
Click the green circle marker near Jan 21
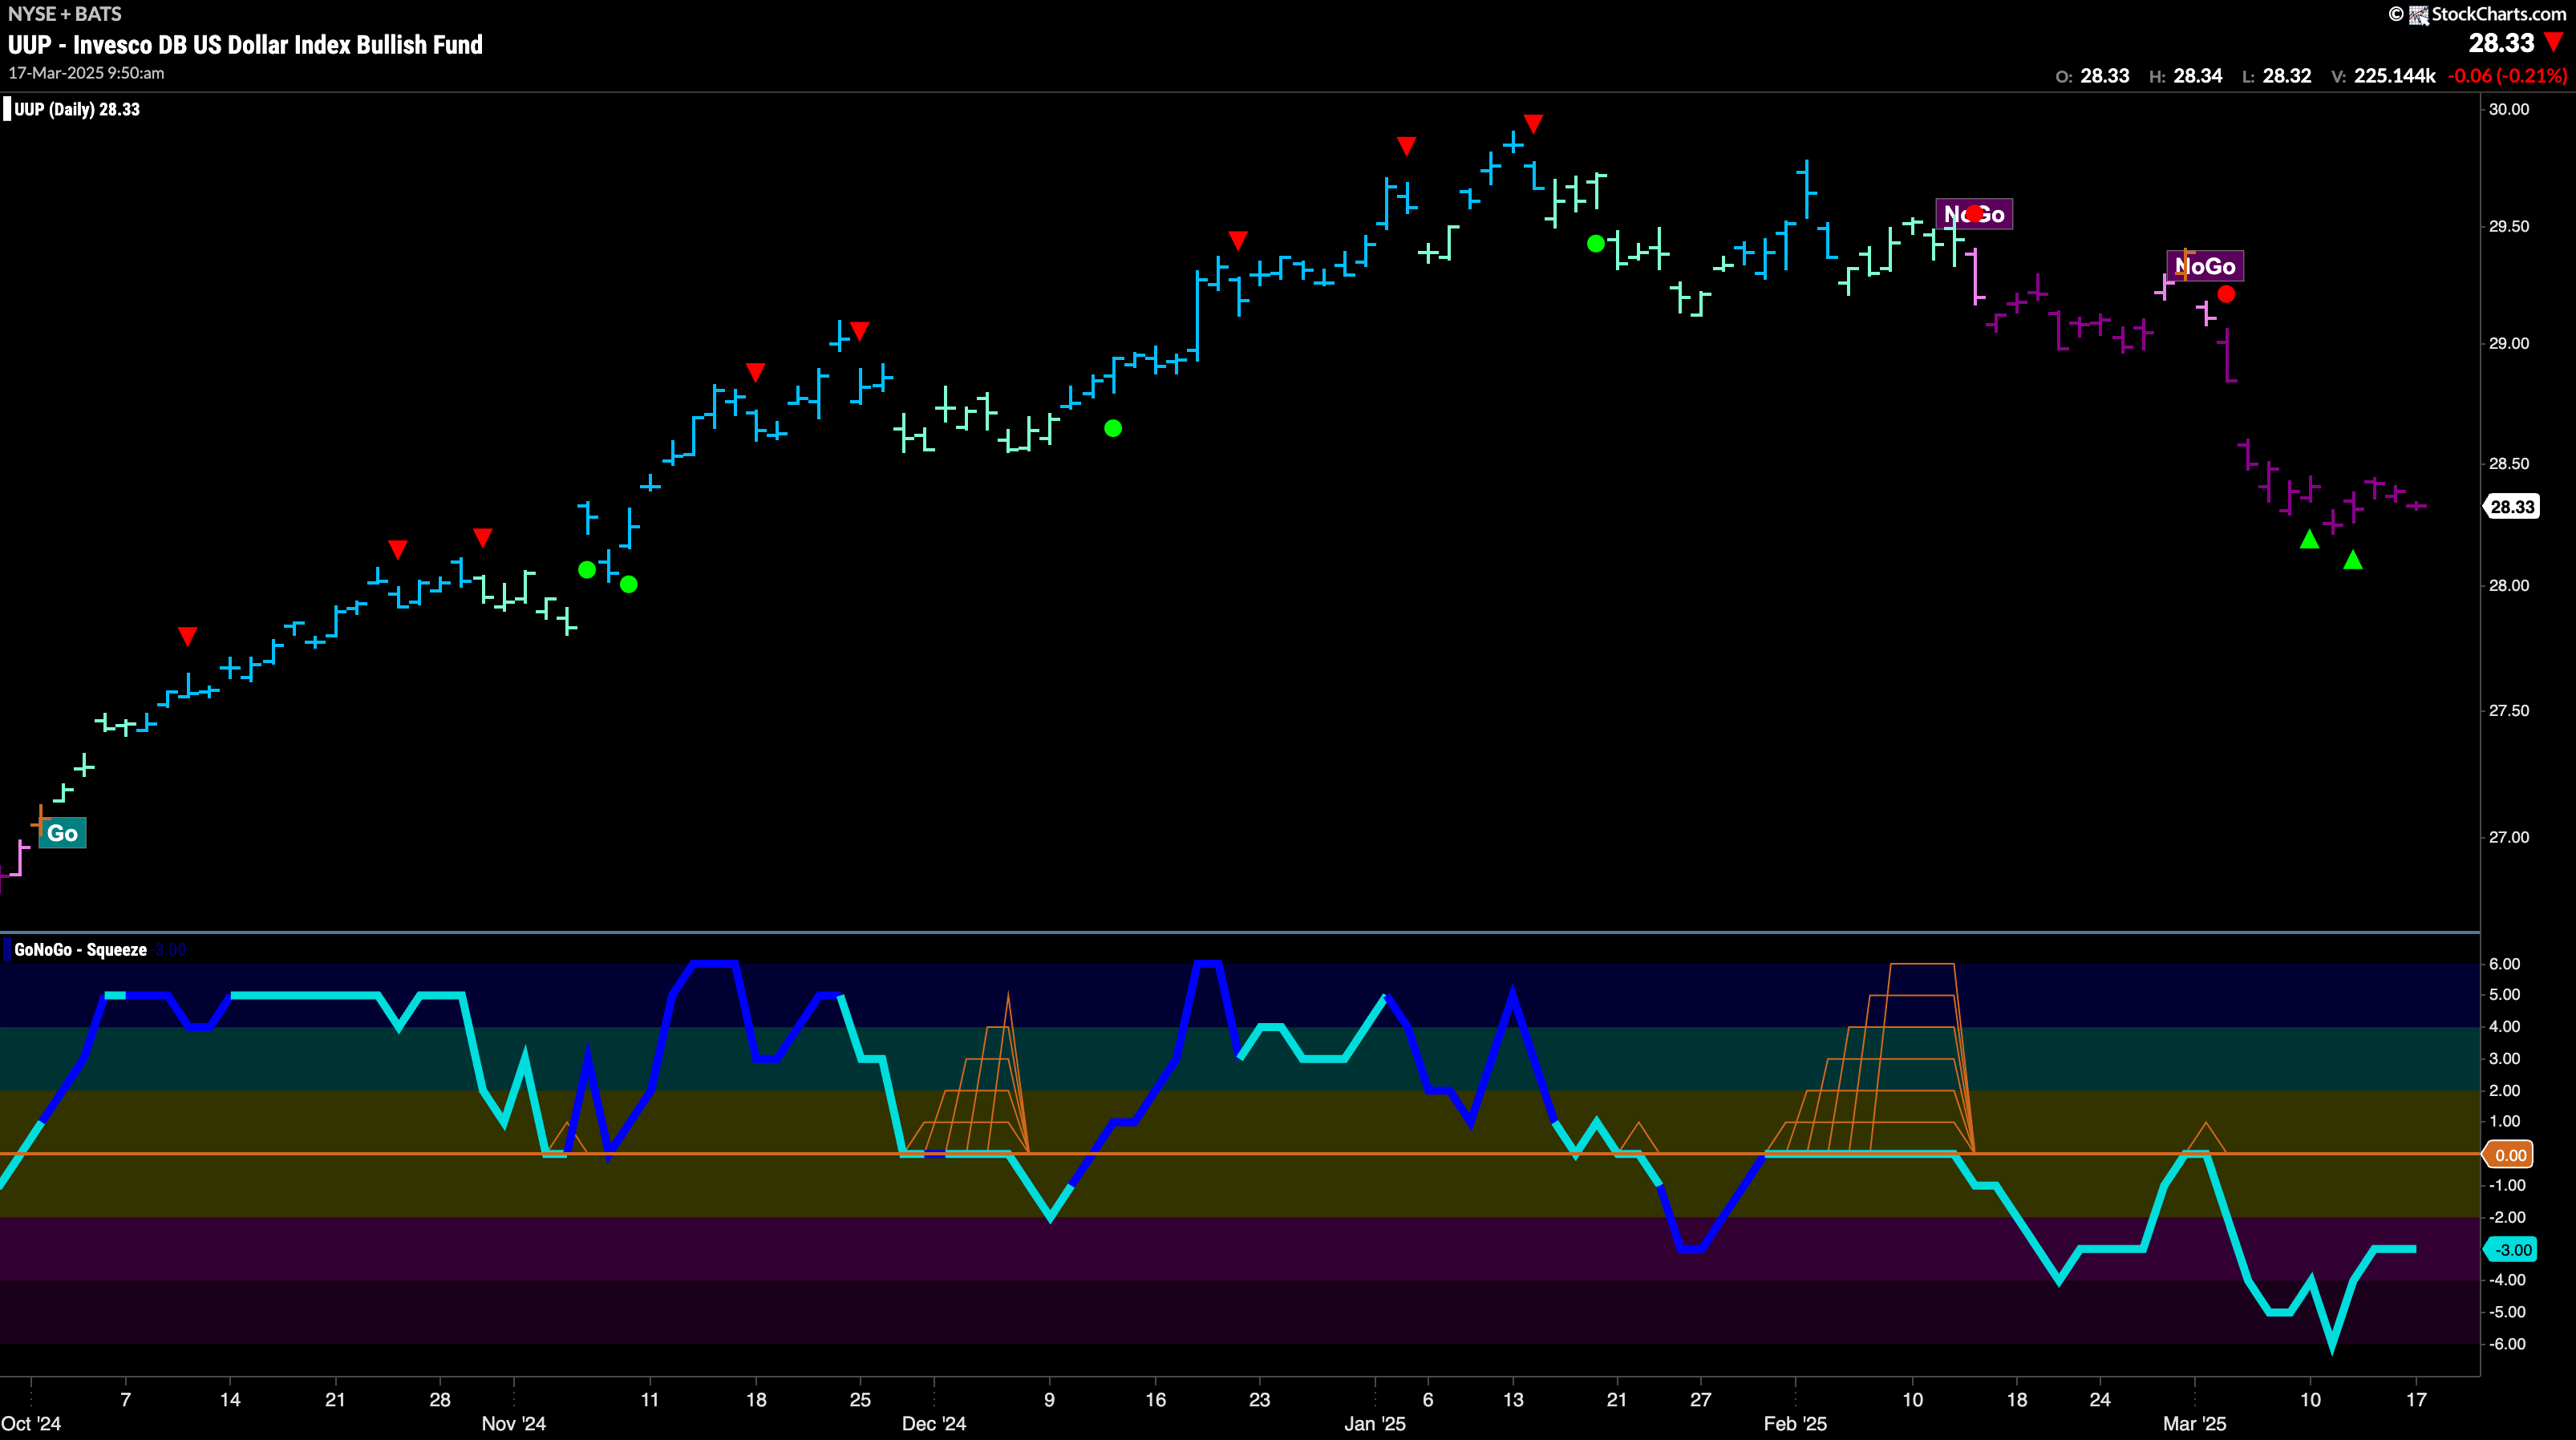coord(1596,243)
